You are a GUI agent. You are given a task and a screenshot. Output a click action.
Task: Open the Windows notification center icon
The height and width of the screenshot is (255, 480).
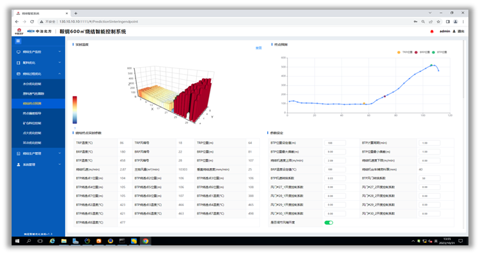pyautogui.click(x=461, y=241)
